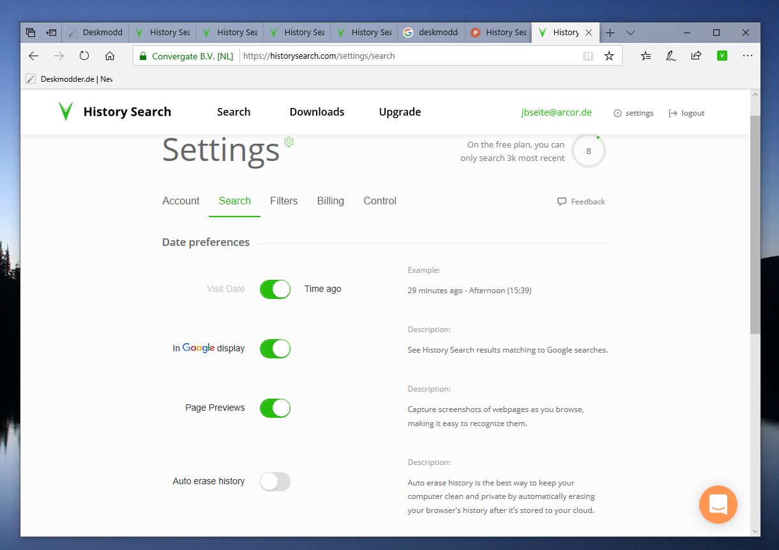Open Deskmodder.de favorites bar bookmark
Viewport: 779px width, 550px height.
click(x=70, y=79)
